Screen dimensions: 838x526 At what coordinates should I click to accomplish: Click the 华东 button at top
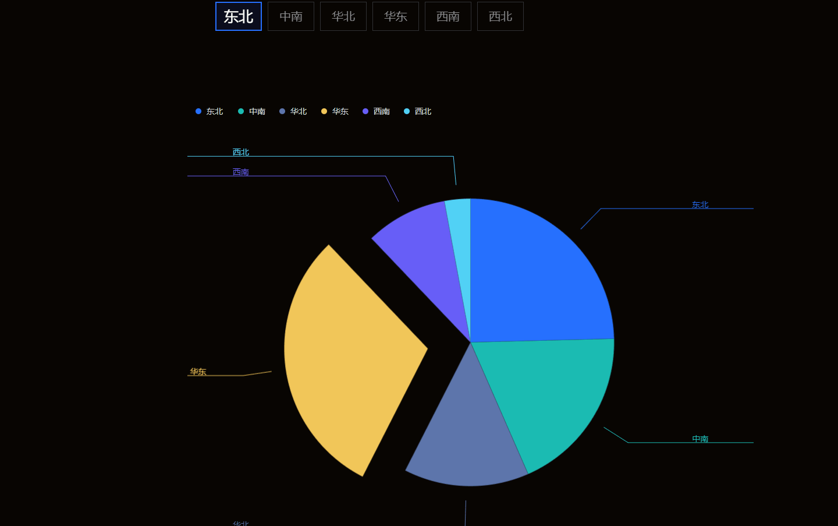coord(395,16)
